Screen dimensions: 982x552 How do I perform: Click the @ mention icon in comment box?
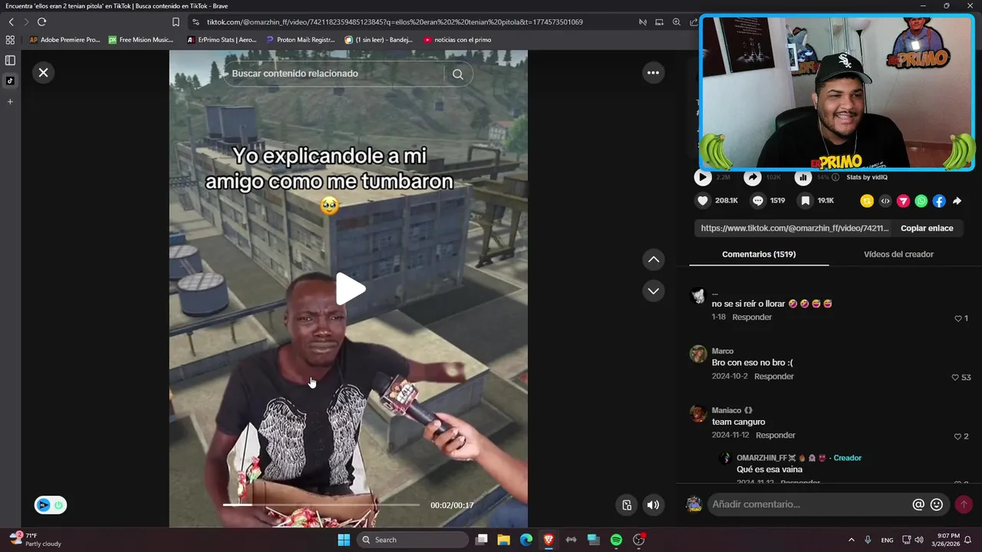coord(918,504)
